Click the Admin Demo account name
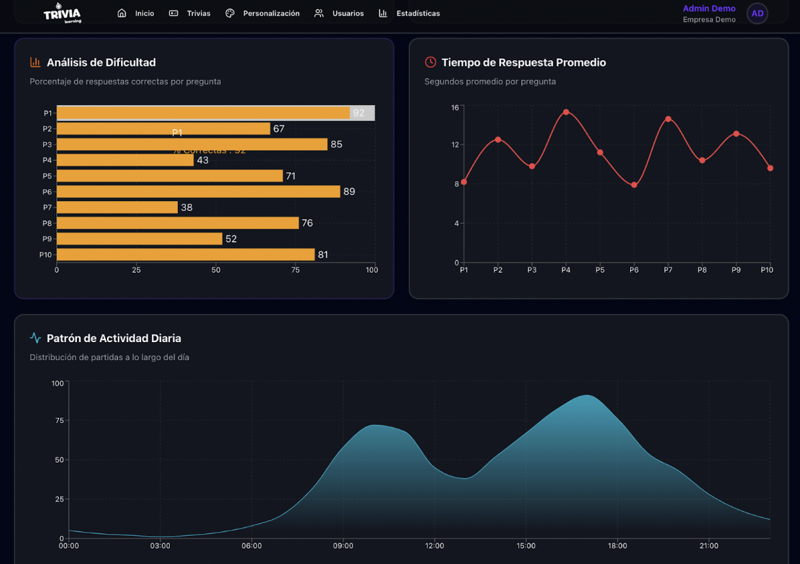Image resolution: width=800 pixels, height=564 pixels. [x=709, y=9]
